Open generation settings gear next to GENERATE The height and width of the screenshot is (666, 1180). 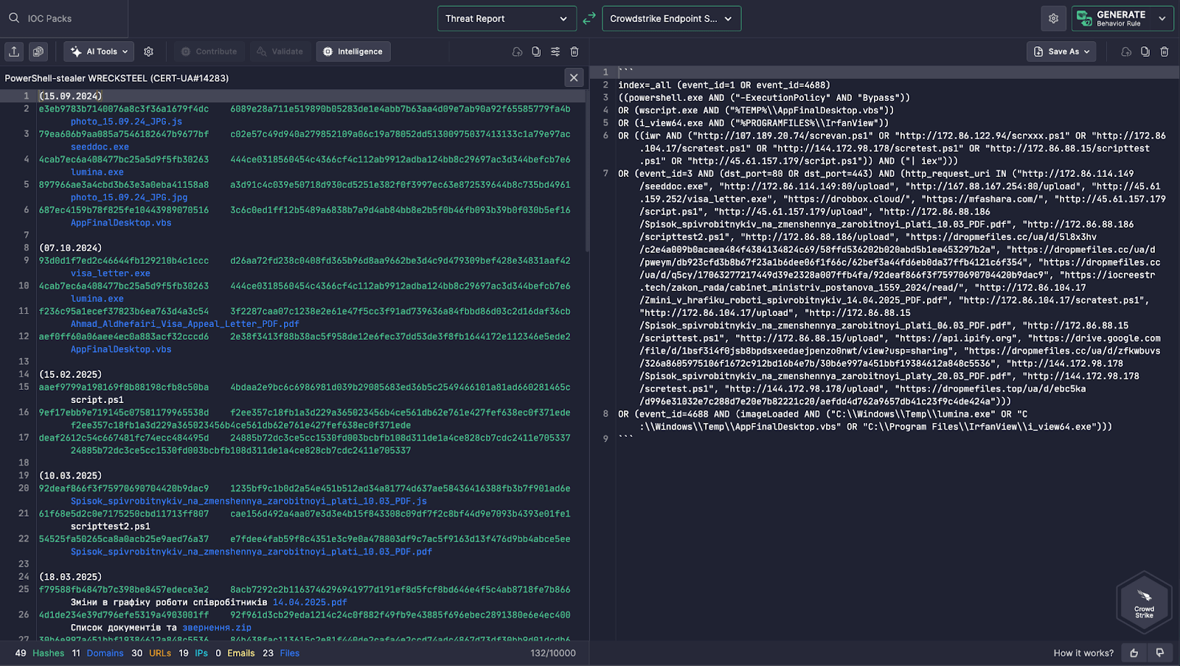coord(1053,18)
